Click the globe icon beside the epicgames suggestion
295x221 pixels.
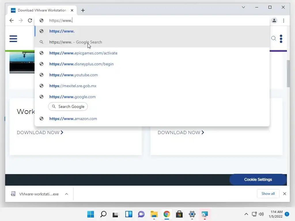click(41, 53)
